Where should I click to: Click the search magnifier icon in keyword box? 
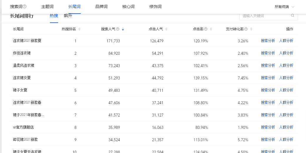(x=292, y=16)
